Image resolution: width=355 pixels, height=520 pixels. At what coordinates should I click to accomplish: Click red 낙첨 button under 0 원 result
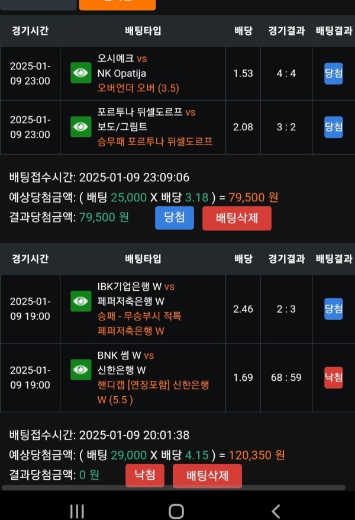coord(145,475)
